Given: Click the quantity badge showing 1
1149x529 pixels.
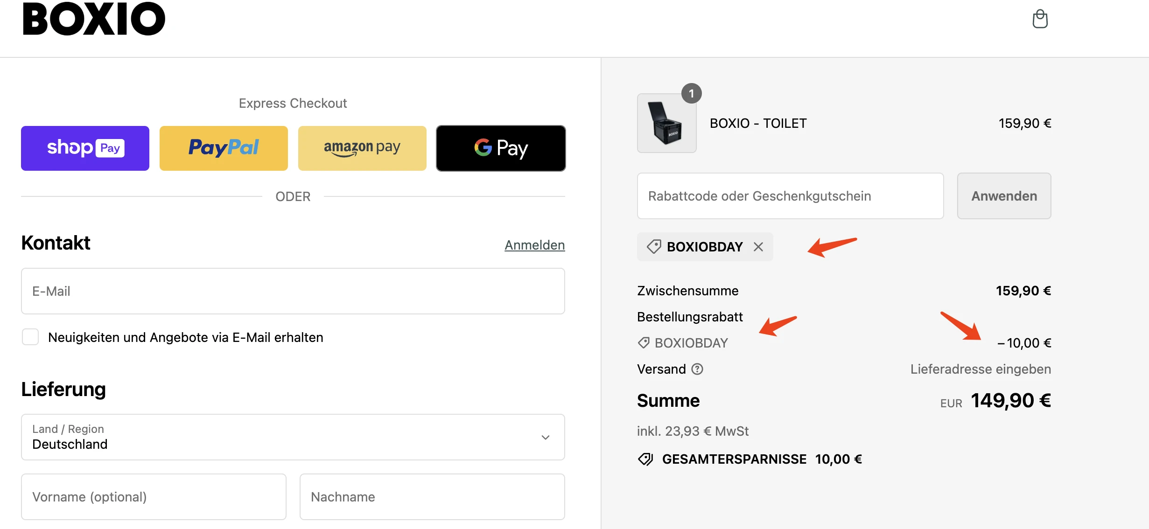Looking at the screenshot, I should click(692, 93).
